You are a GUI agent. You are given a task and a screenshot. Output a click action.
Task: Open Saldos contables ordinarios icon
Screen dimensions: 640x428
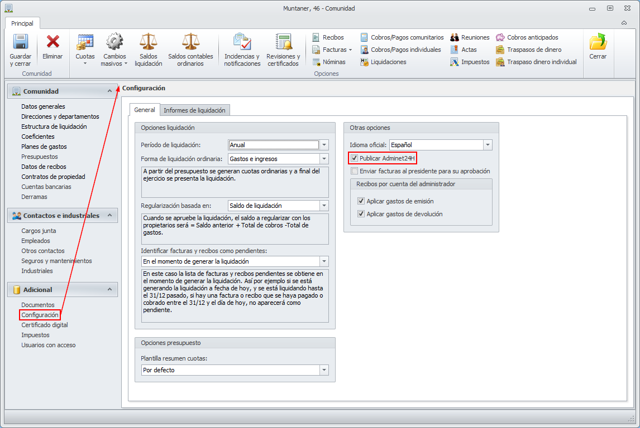(x=190, y=42)
